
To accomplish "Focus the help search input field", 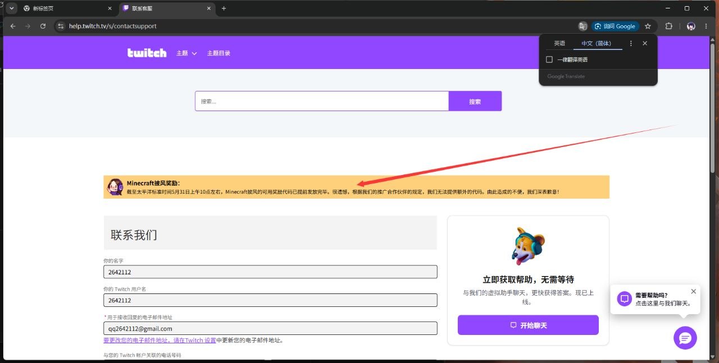I will (322, 101).
